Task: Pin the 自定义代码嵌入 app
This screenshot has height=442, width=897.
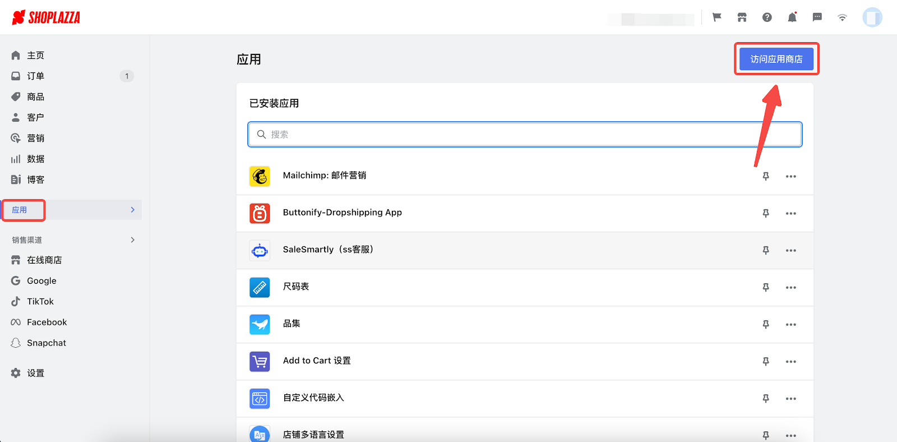Action: (x=766, y=398)
